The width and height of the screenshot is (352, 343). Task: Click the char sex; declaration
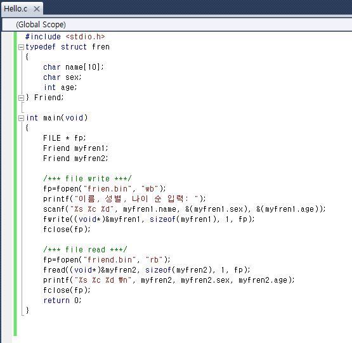tap(62, 77)
